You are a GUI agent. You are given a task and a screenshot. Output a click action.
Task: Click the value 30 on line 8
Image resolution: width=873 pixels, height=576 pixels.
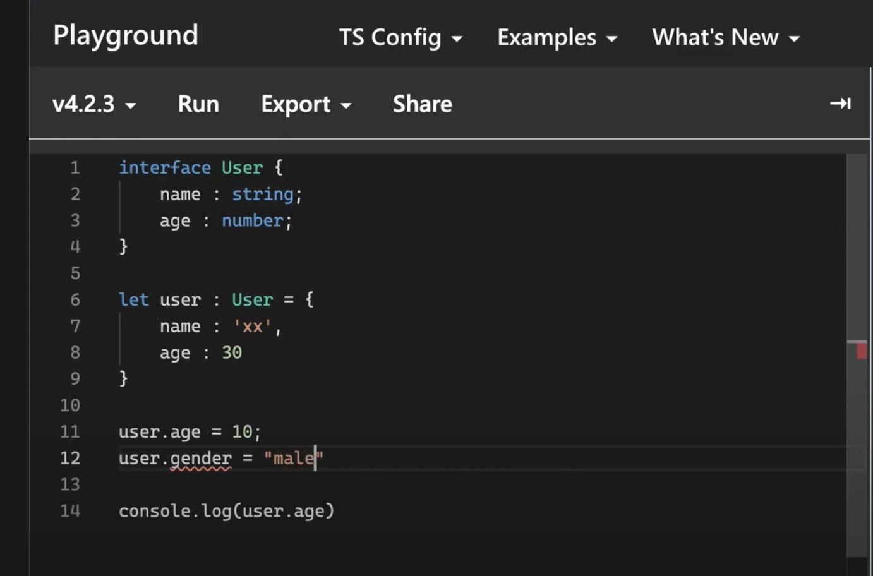tap(232, 352)
